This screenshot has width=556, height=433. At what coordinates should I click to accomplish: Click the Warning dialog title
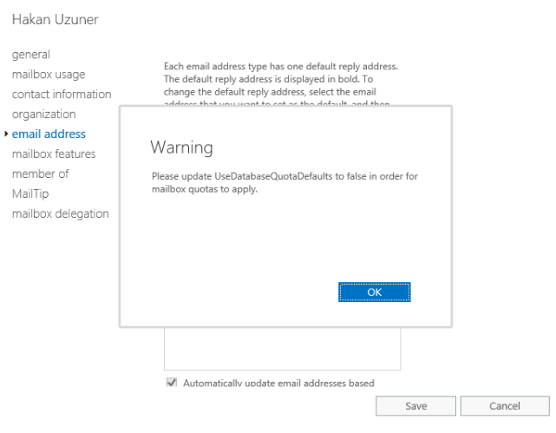pyautogui.click(x=181, y=147)
